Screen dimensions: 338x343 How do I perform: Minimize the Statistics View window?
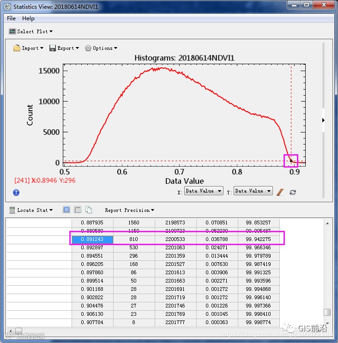click(x=294, y=5)
